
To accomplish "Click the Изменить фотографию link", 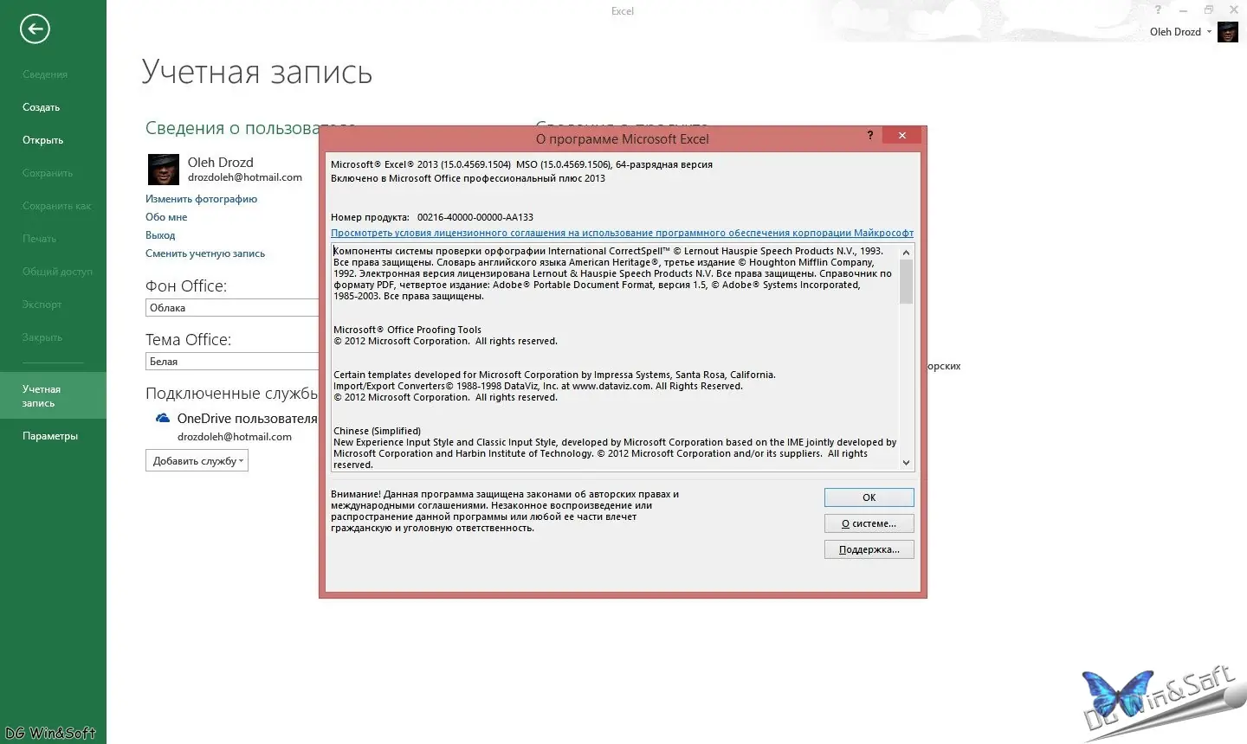I will click(201, 199).
